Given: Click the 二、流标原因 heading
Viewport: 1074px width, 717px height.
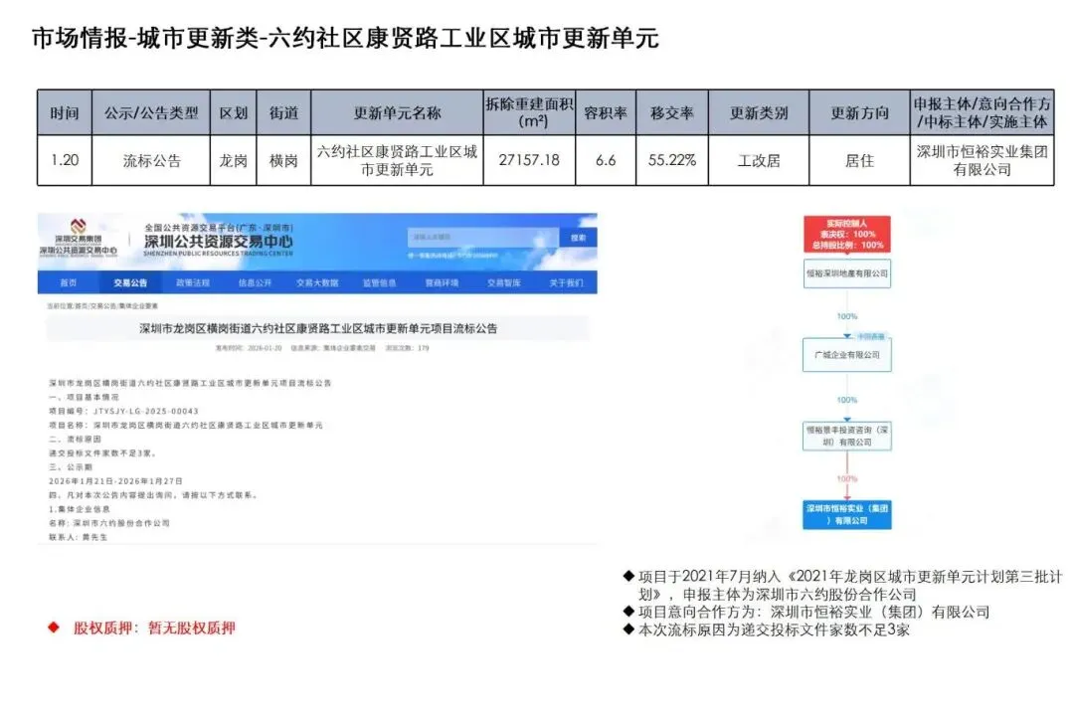Looking at the screenshot, I should pos(75,439).
